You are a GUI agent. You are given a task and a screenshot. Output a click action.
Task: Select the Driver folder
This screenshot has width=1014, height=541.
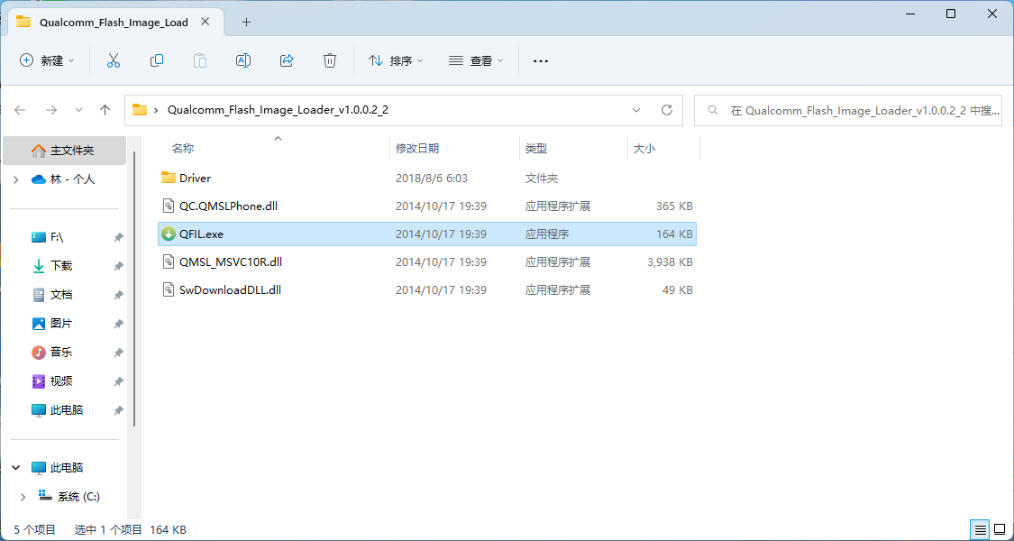(427, 178)
